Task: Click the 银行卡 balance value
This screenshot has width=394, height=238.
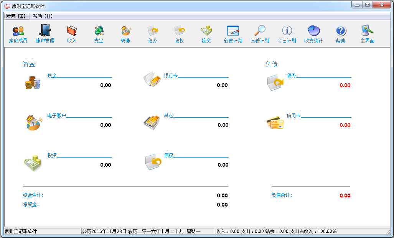Action: pyautogui.click(x=223, y=85)
